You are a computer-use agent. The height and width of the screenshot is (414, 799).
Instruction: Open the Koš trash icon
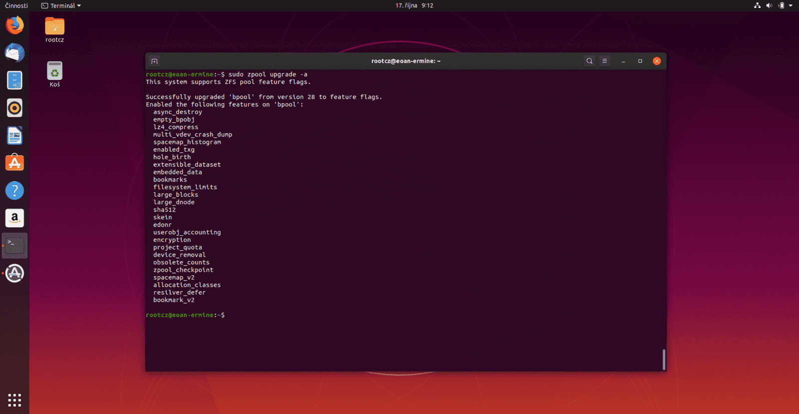coord(54,74)
